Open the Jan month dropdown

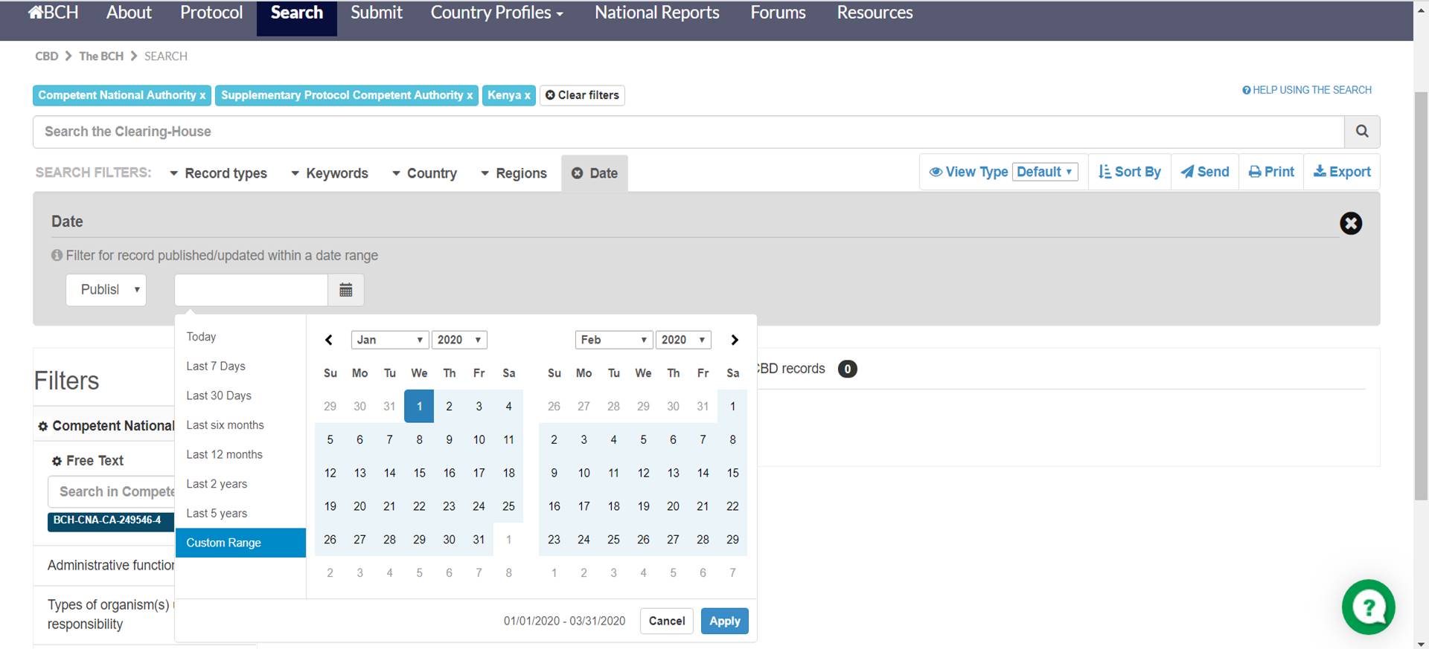click(389, 340)
